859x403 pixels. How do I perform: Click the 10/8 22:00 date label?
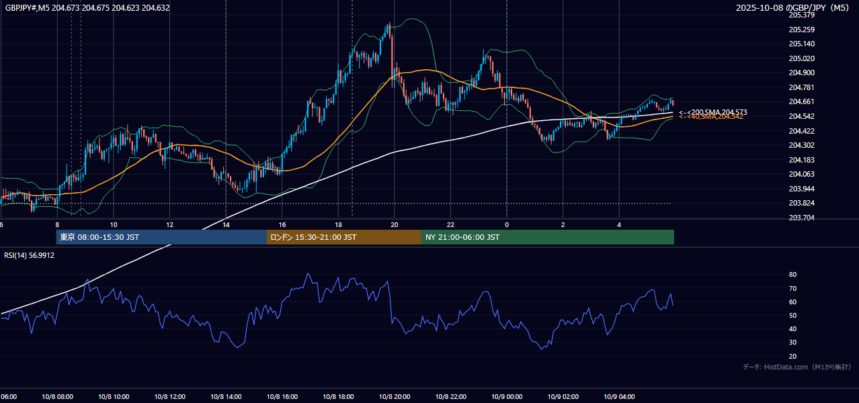[450, 396]
